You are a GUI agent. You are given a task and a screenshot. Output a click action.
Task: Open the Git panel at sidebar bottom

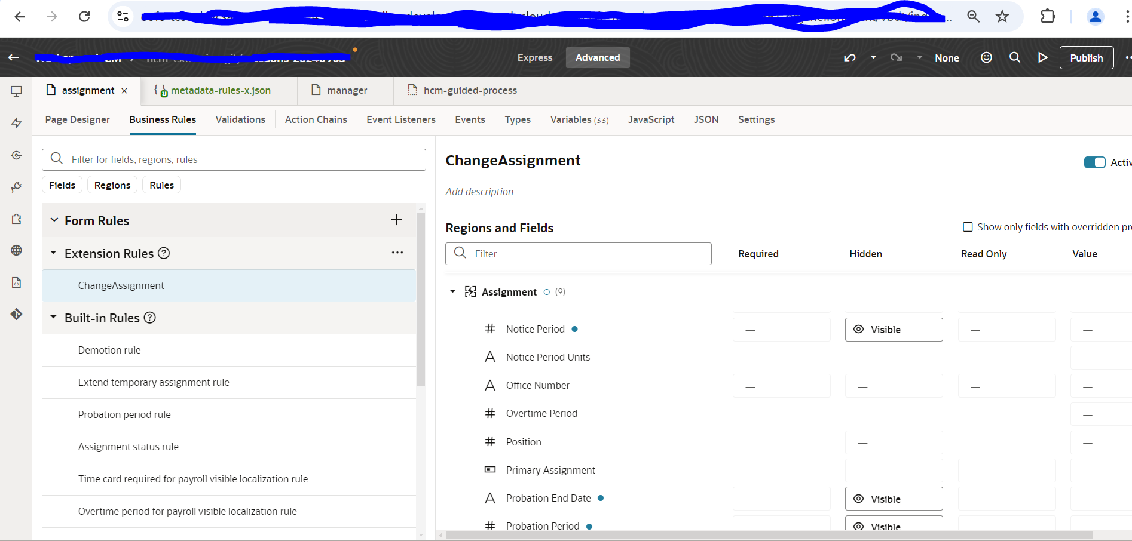point(16,313)
